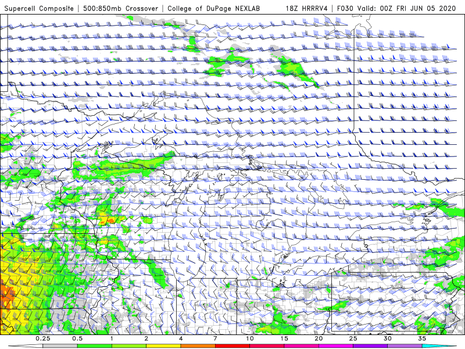Viewport: 465px width, 349px height.
Task: Click the "F030 Valid: 00Z FRI JUN 05 2020" text
Action: (396, 8)
